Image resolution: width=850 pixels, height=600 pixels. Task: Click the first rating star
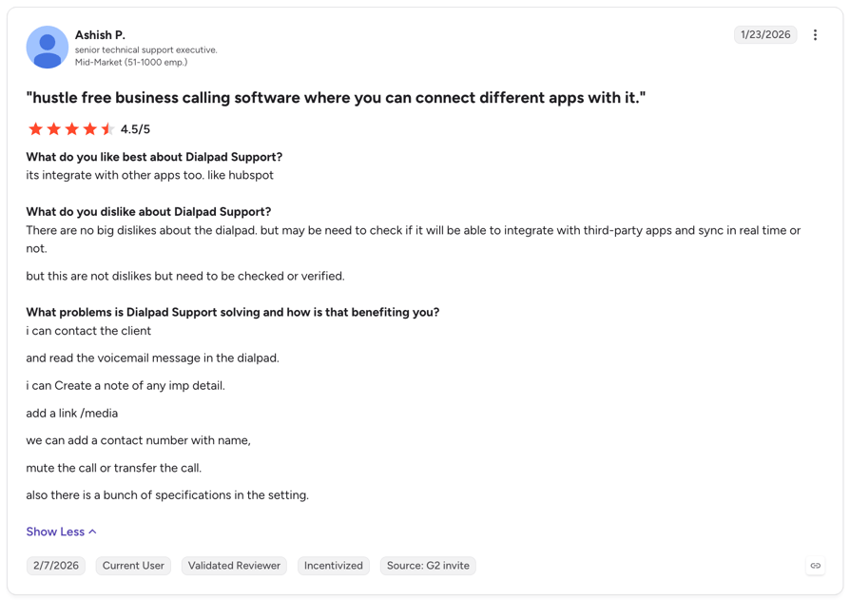coord(36,129)
